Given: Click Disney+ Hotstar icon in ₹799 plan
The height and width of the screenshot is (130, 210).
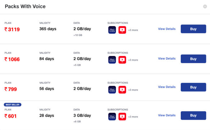Looking at the screenshot, I should click(112, 89).
